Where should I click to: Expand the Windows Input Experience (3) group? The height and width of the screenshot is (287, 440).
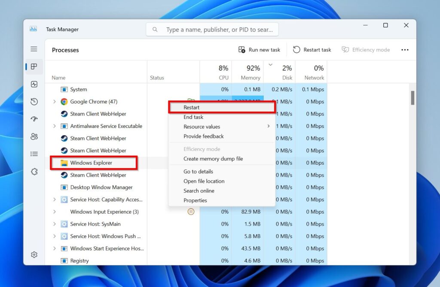click(53, 211)
